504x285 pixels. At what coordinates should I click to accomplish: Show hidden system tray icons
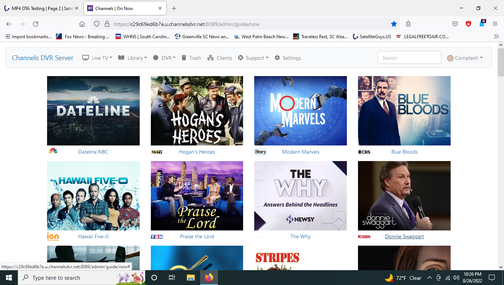point(429,278)
